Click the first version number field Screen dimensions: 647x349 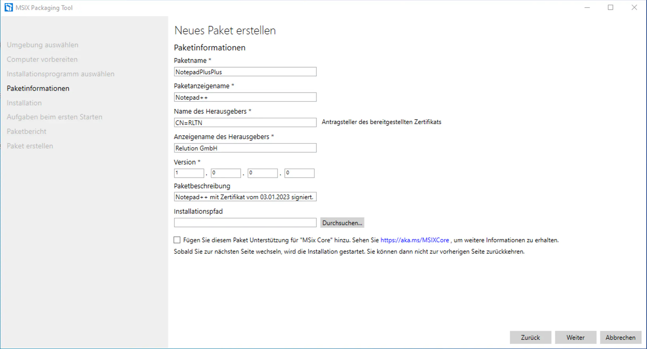point(189,173)
